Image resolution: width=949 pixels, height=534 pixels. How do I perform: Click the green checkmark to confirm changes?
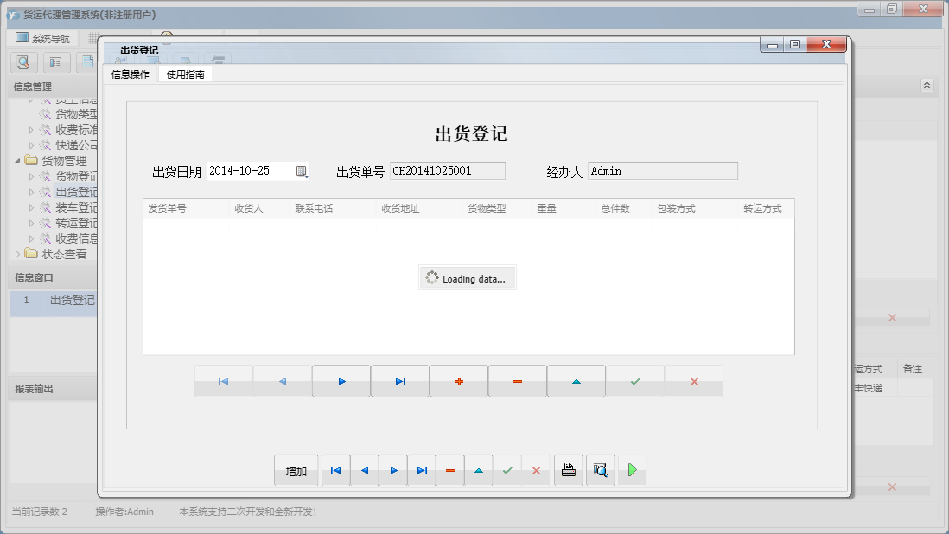(x=635, y=380)
